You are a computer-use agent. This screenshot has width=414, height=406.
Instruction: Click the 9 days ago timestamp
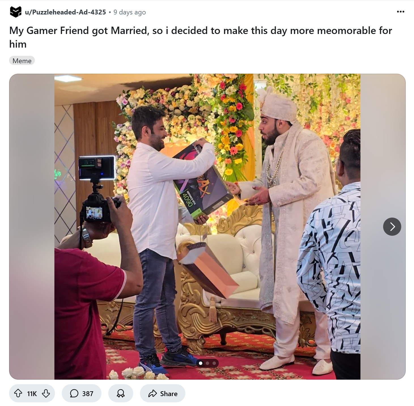(129, 12)
